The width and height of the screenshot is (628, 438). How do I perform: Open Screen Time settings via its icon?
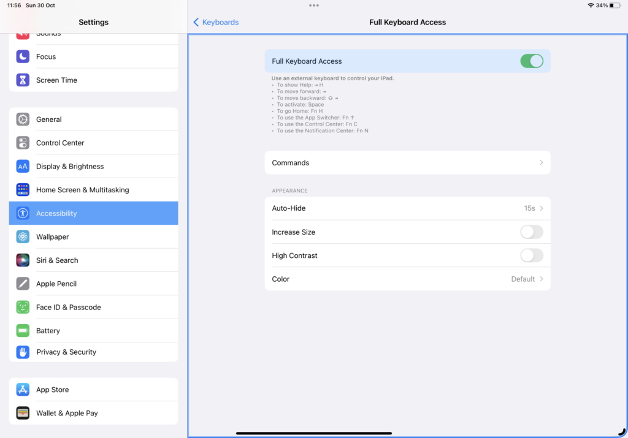tap(23, 80)
